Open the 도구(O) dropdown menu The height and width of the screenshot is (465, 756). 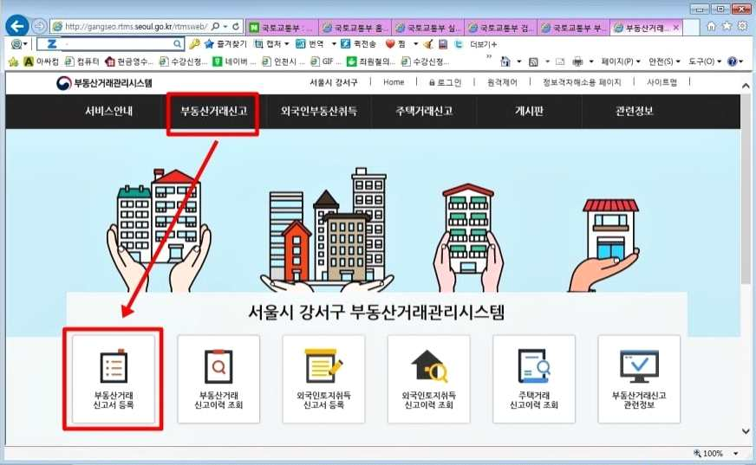coord(704,61)
